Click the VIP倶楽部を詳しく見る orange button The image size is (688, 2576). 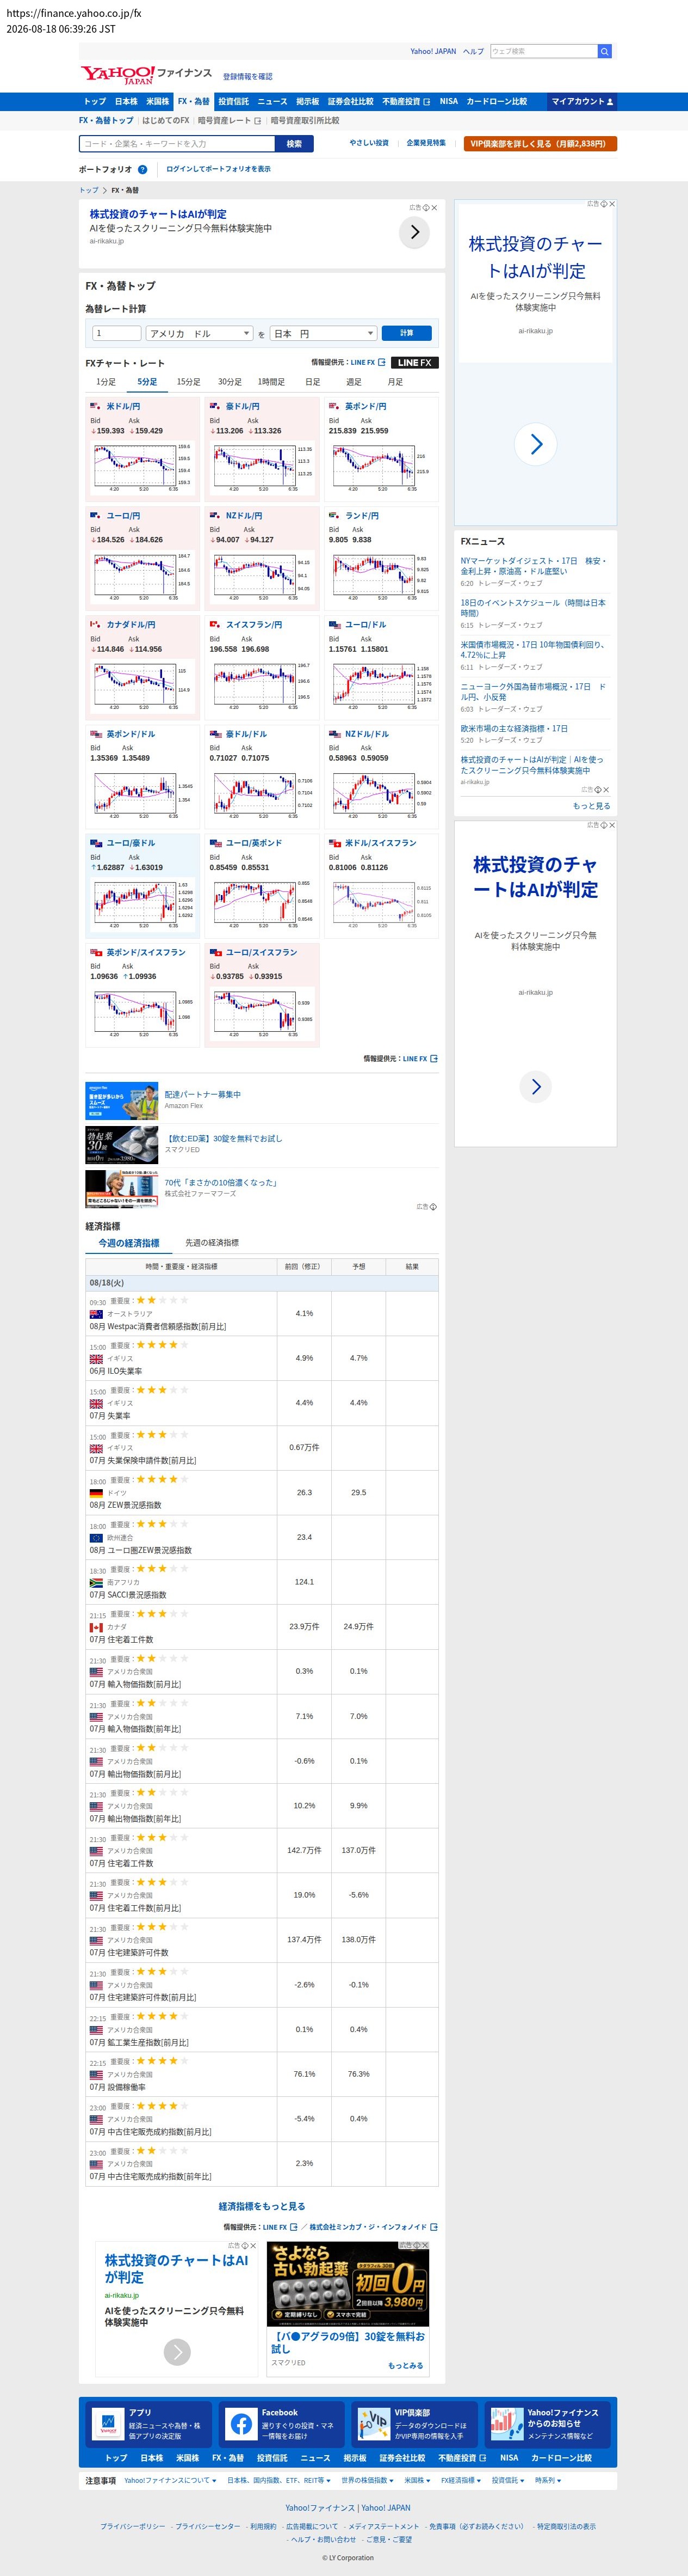tap(540, 144)
